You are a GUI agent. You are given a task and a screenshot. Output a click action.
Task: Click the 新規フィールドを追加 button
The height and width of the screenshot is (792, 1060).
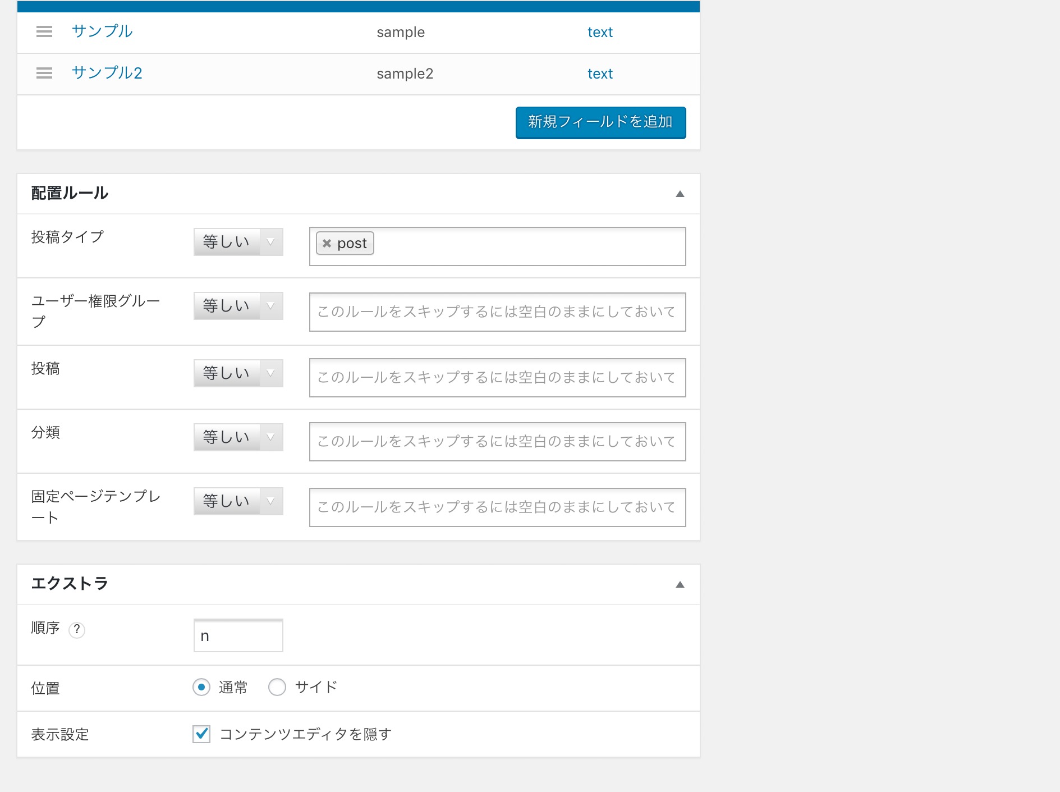tap(600, 122)
